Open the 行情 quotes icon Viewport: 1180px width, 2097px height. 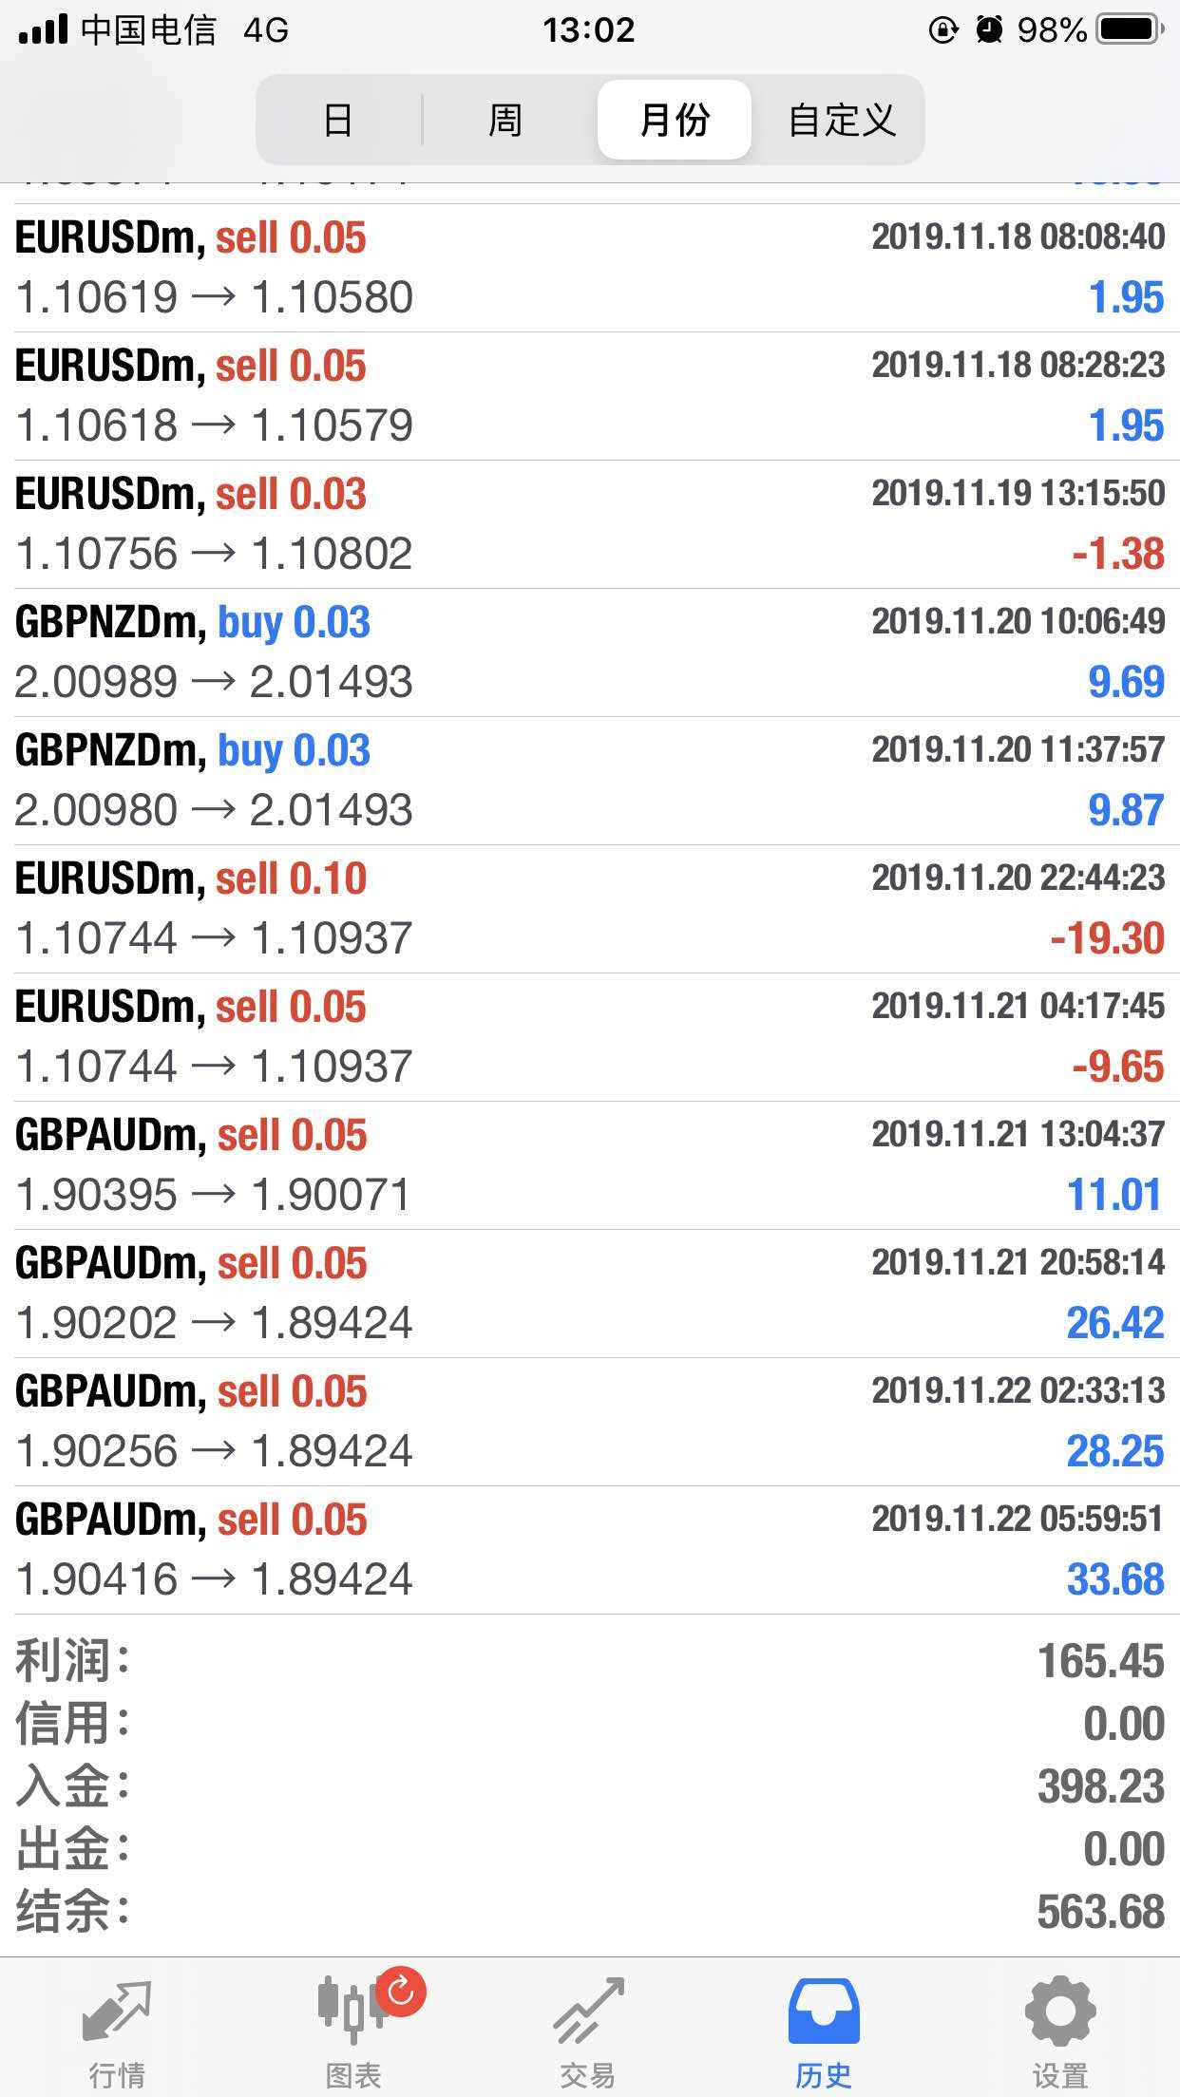click(116, 2013)
